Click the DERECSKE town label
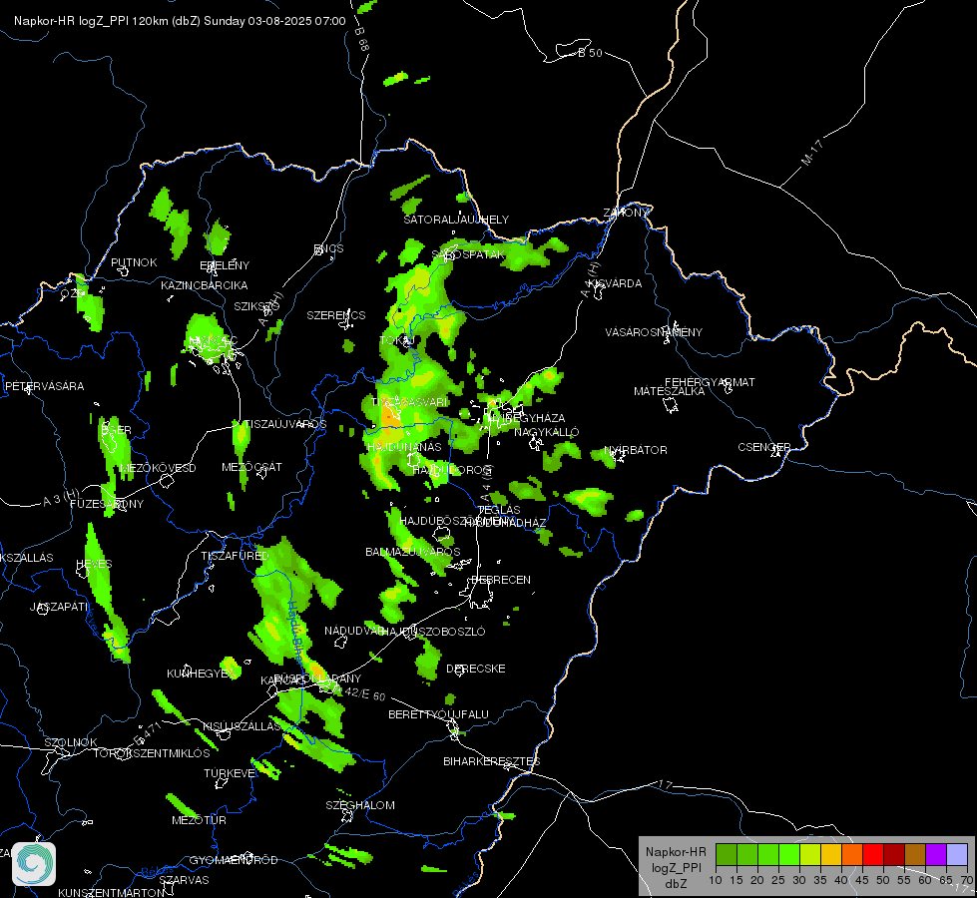 tap(476, 669)
